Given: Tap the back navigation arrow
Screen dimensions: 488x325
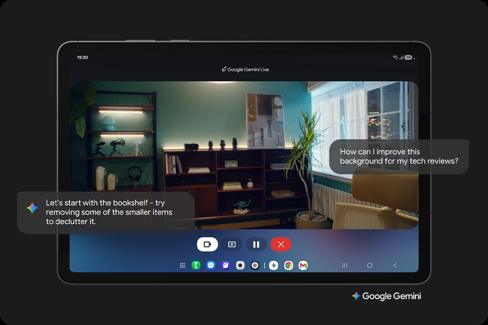Looking at the screenshot, I should click(395, 265).
